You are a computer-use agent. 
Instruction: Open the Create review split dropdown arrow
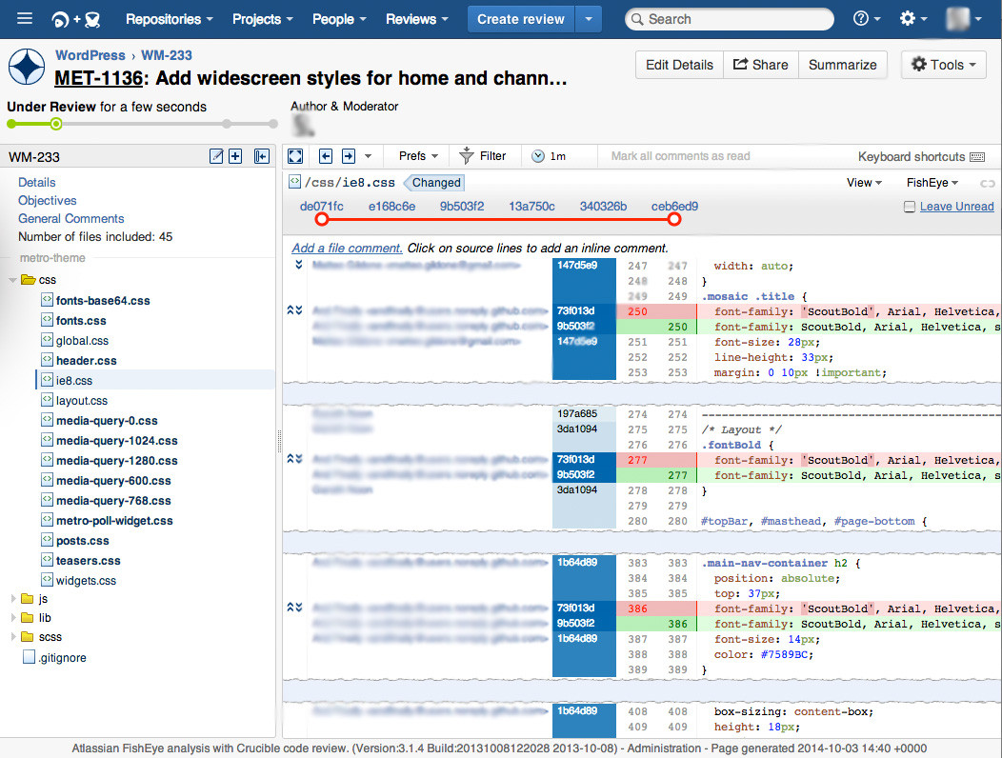(589, 19)
